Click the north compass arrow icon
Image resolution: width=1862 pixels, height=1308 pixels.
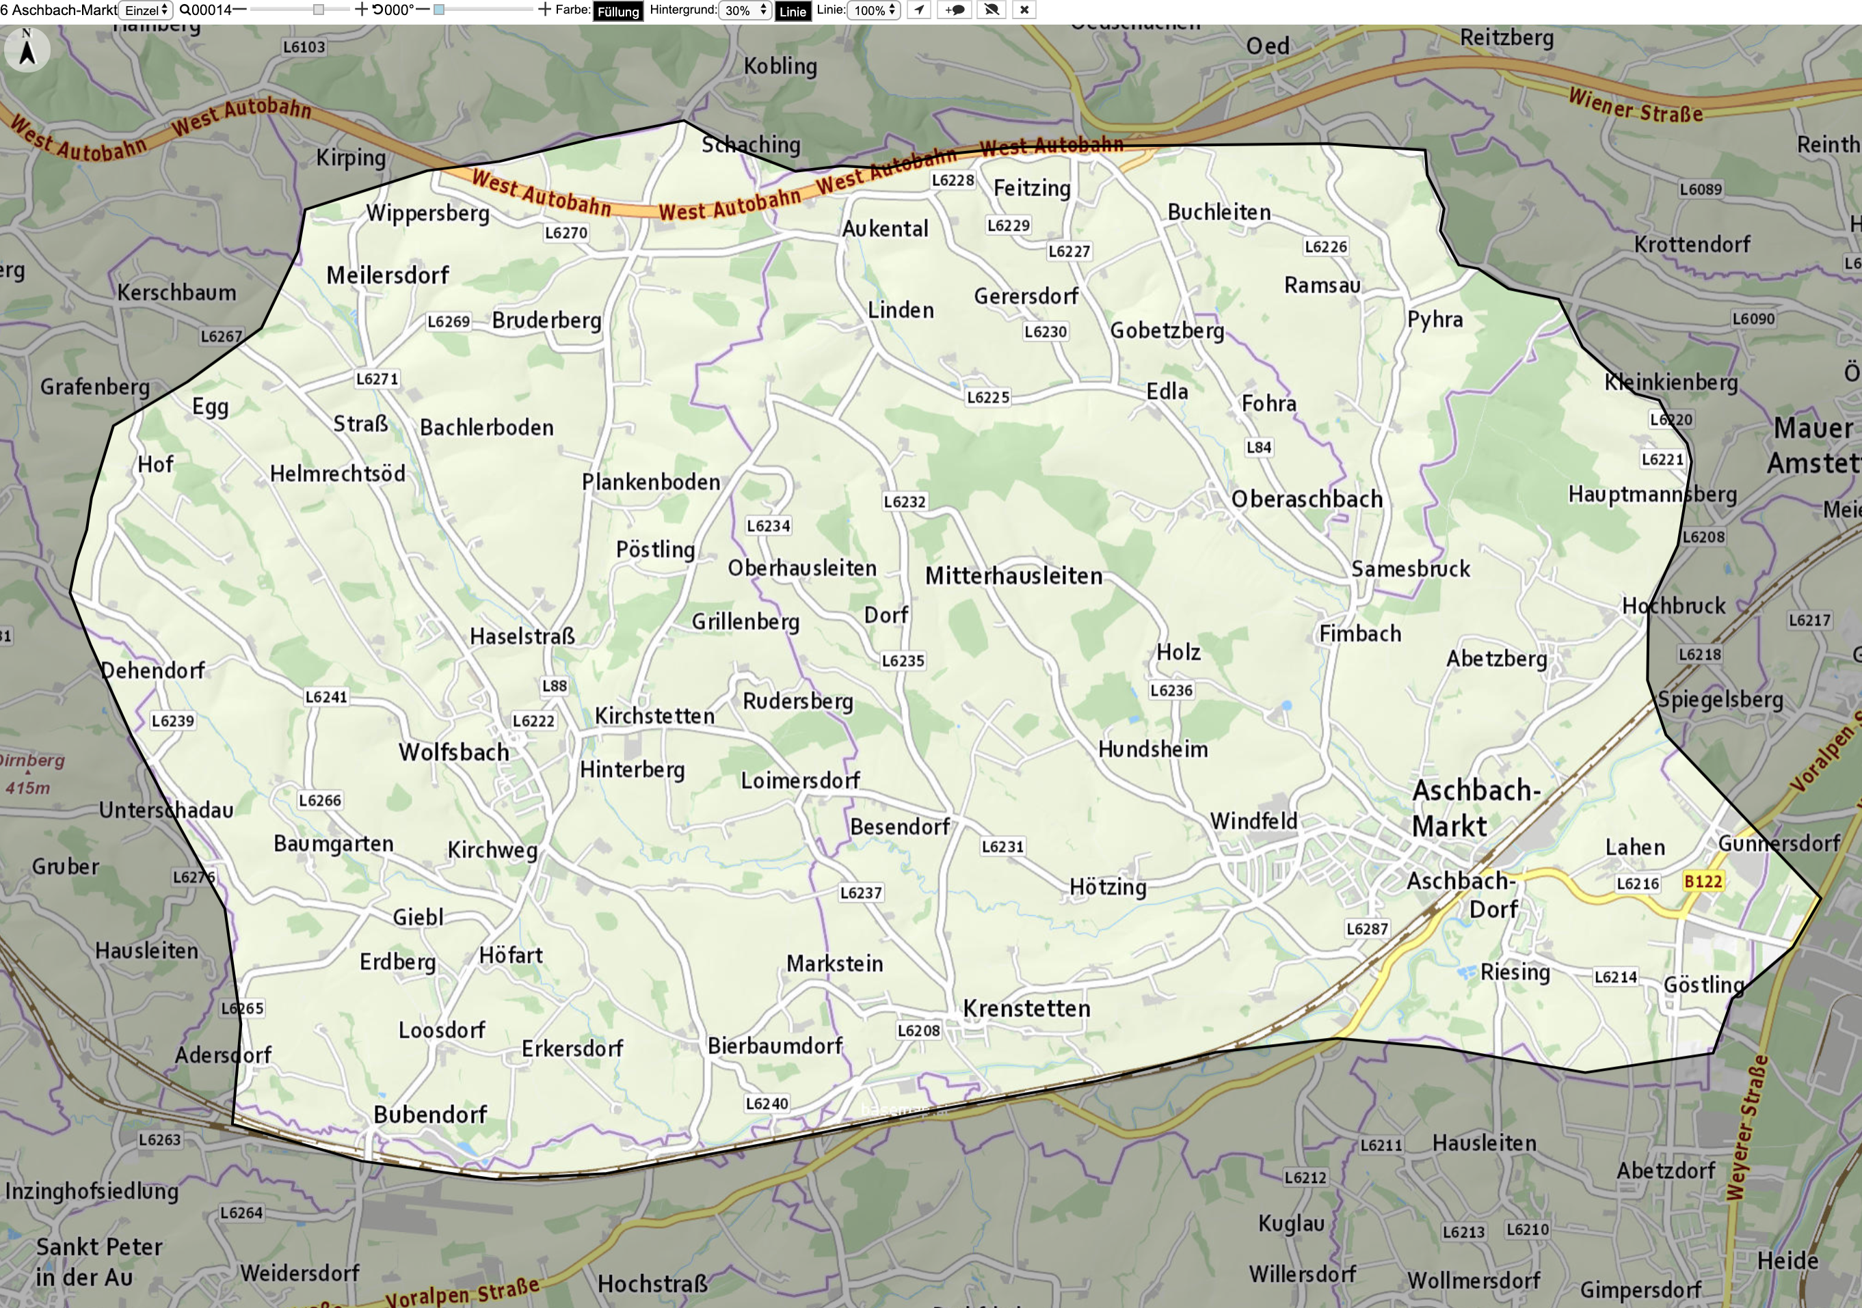click(27, 49)
